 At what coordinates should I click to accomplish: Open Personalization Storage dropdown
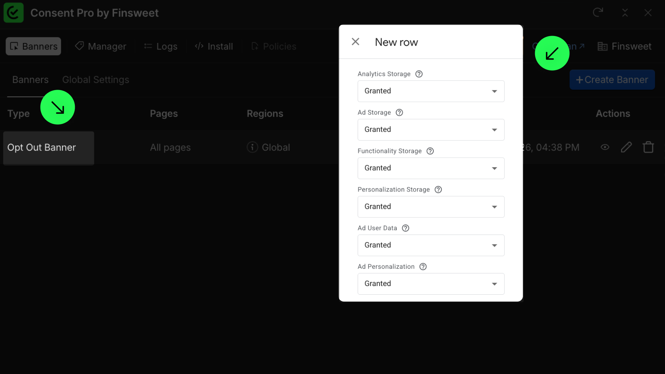pyautogui.click(x=431, y=207)
